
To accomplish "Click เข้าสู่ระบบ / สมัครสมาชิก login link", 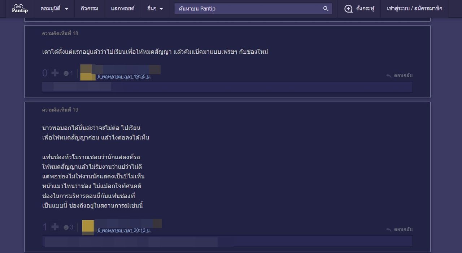I will click(414, 9).
